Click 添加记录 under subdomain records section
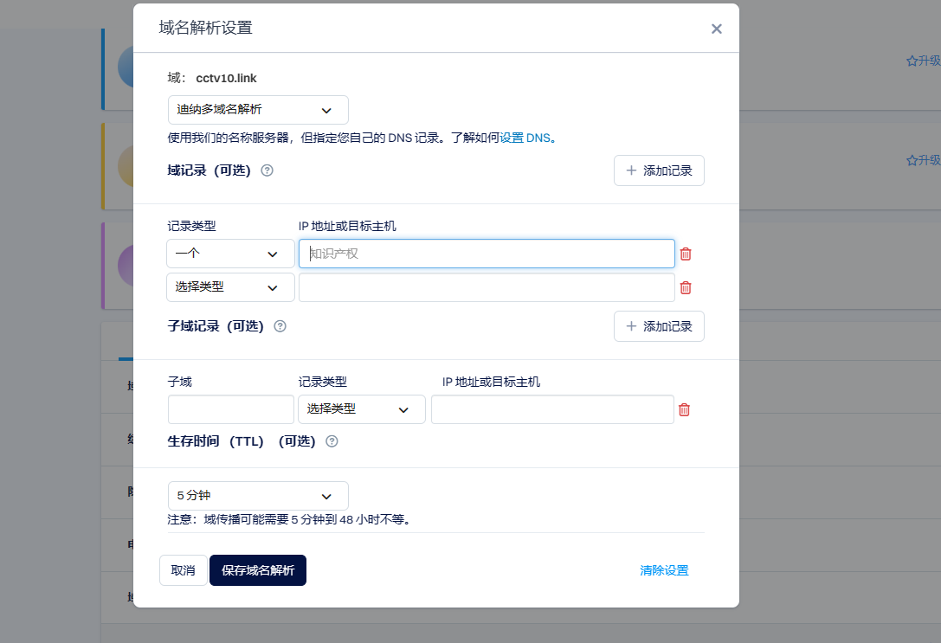 659,326
